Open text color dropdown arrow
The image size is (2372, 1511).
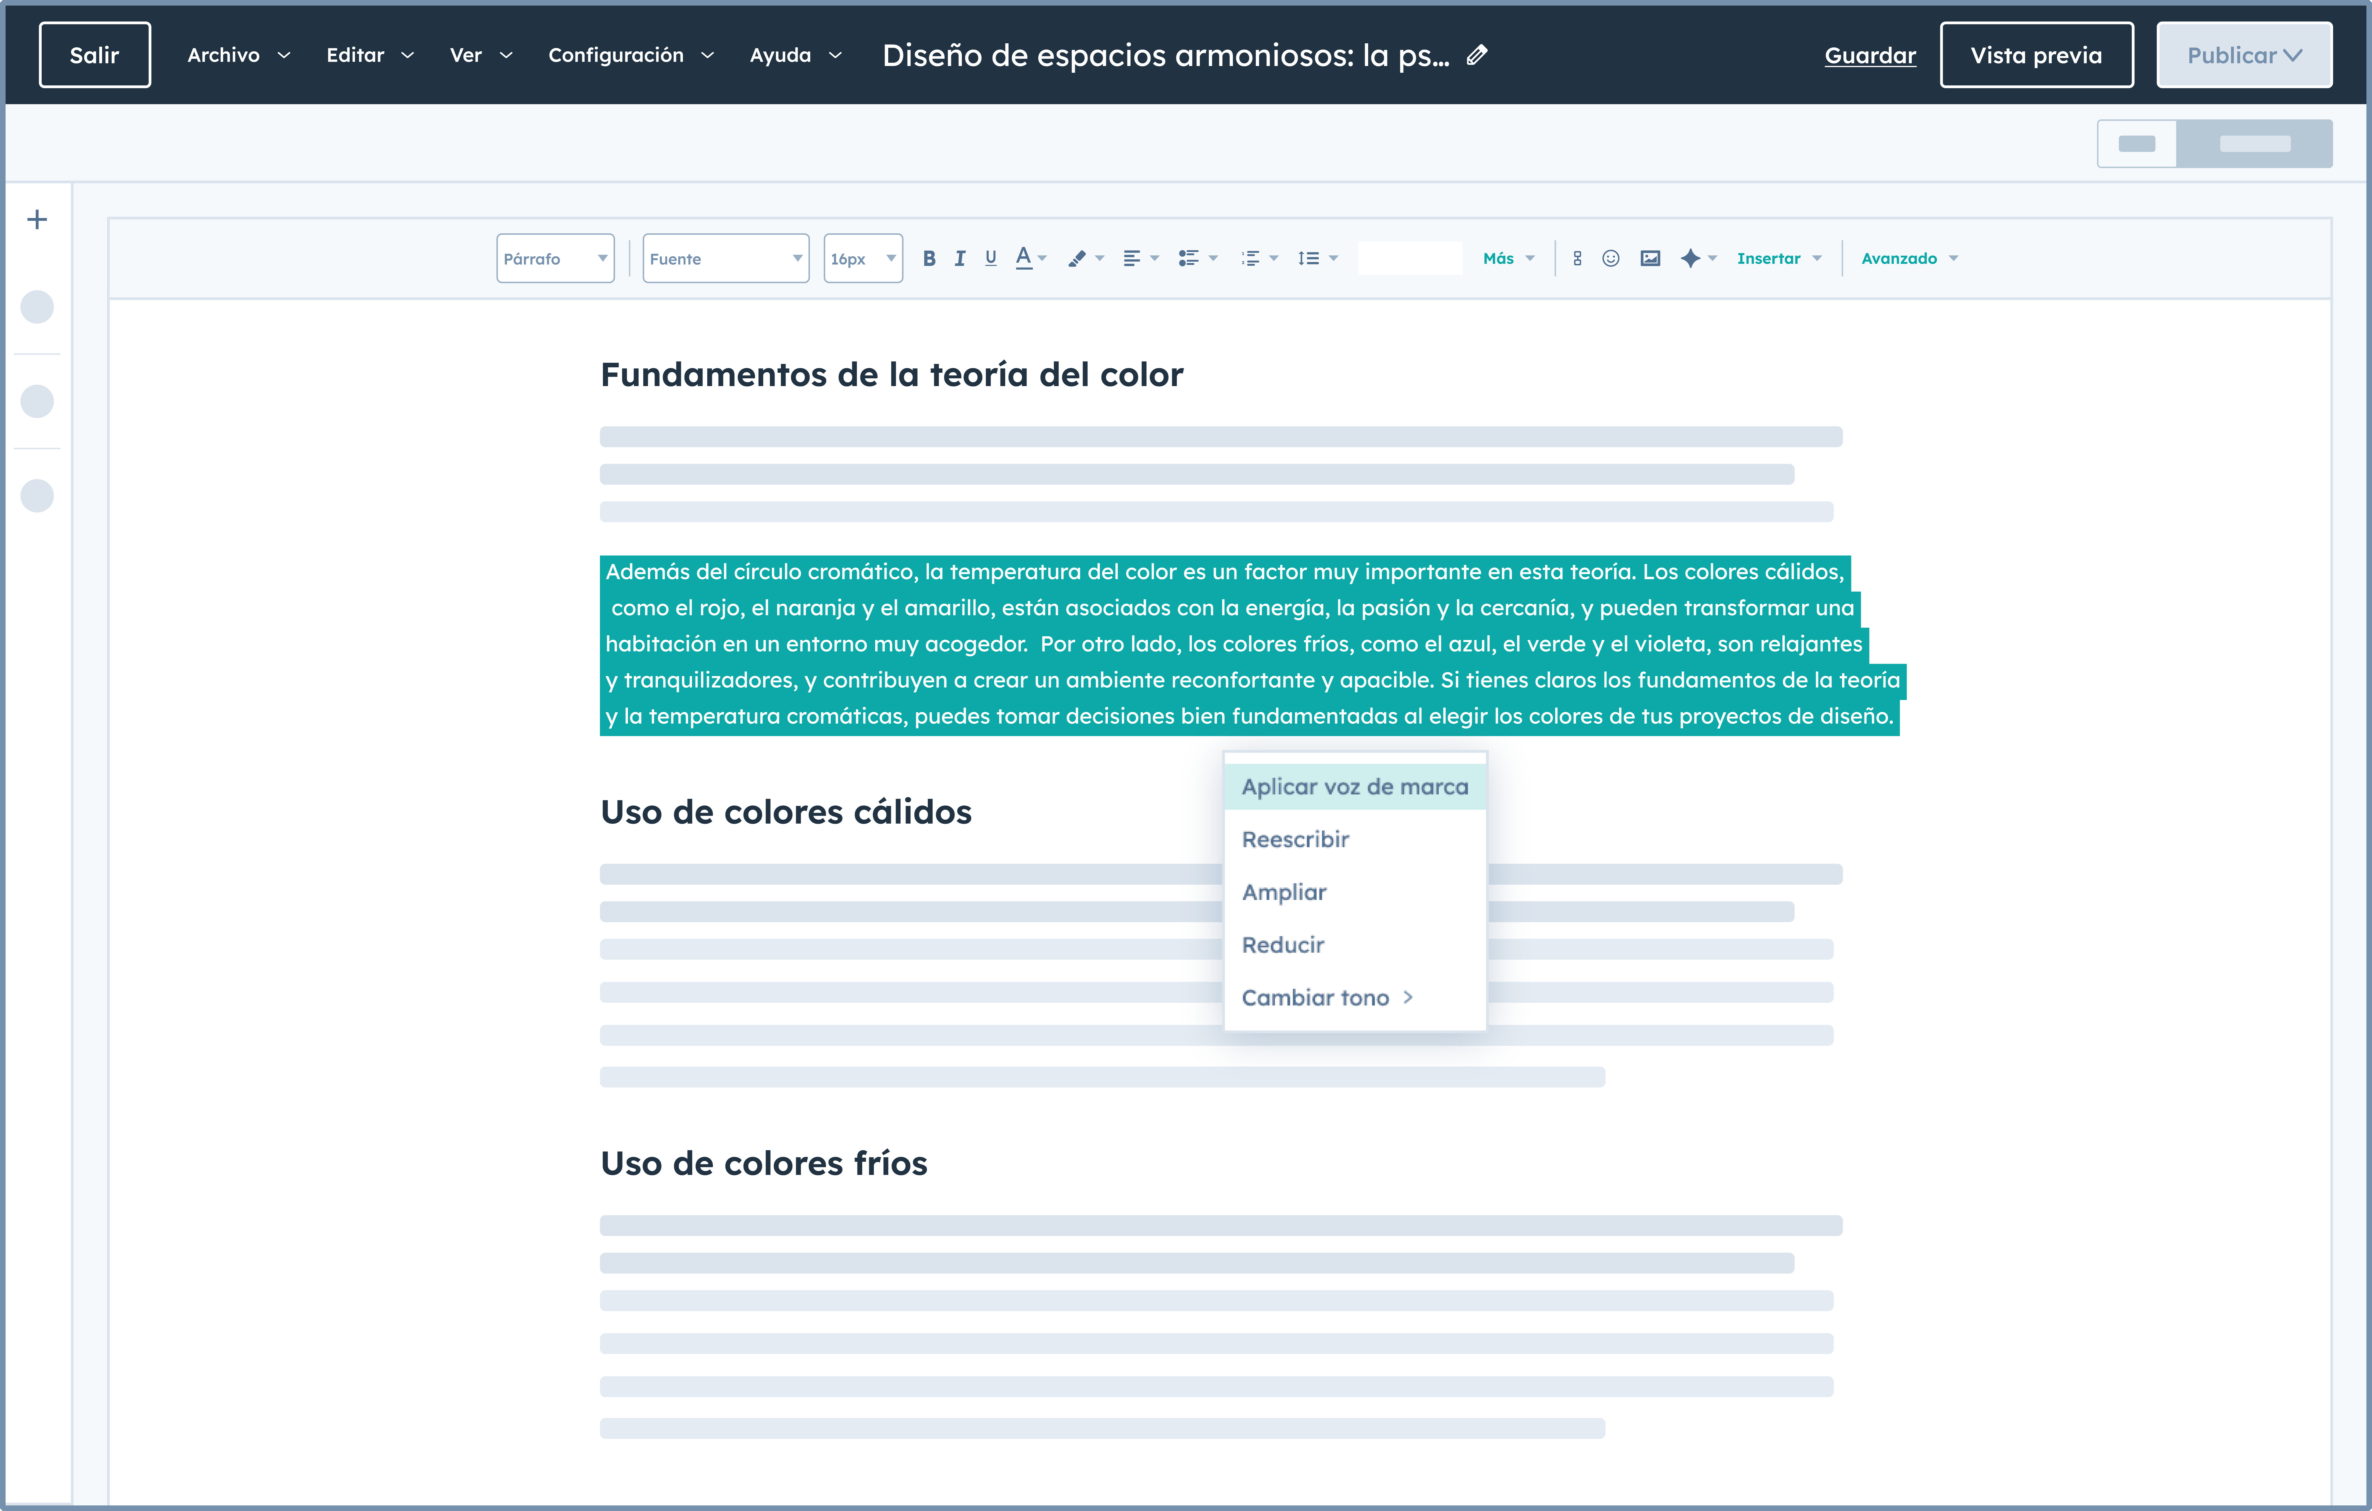[x=1042, y=258]
